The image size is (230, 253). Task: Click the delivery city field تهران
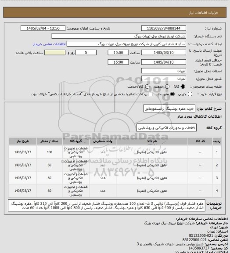pos(164,79)
